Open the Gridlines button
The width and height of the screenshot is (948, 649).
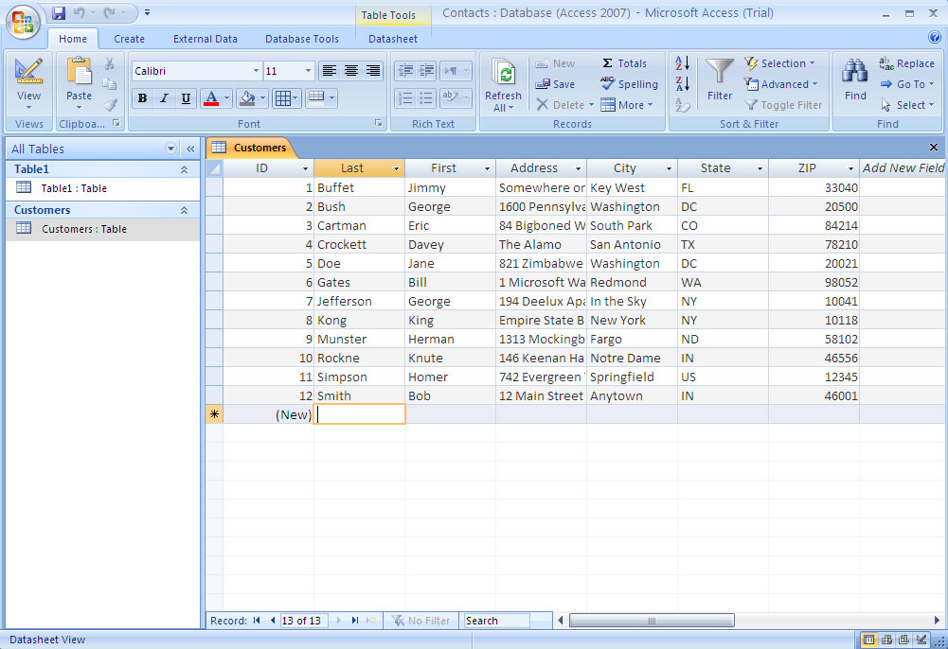(x=287, y=97)
